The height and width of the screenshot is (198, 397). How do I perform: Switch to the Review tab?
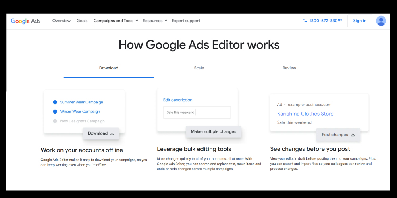[289, 68]
